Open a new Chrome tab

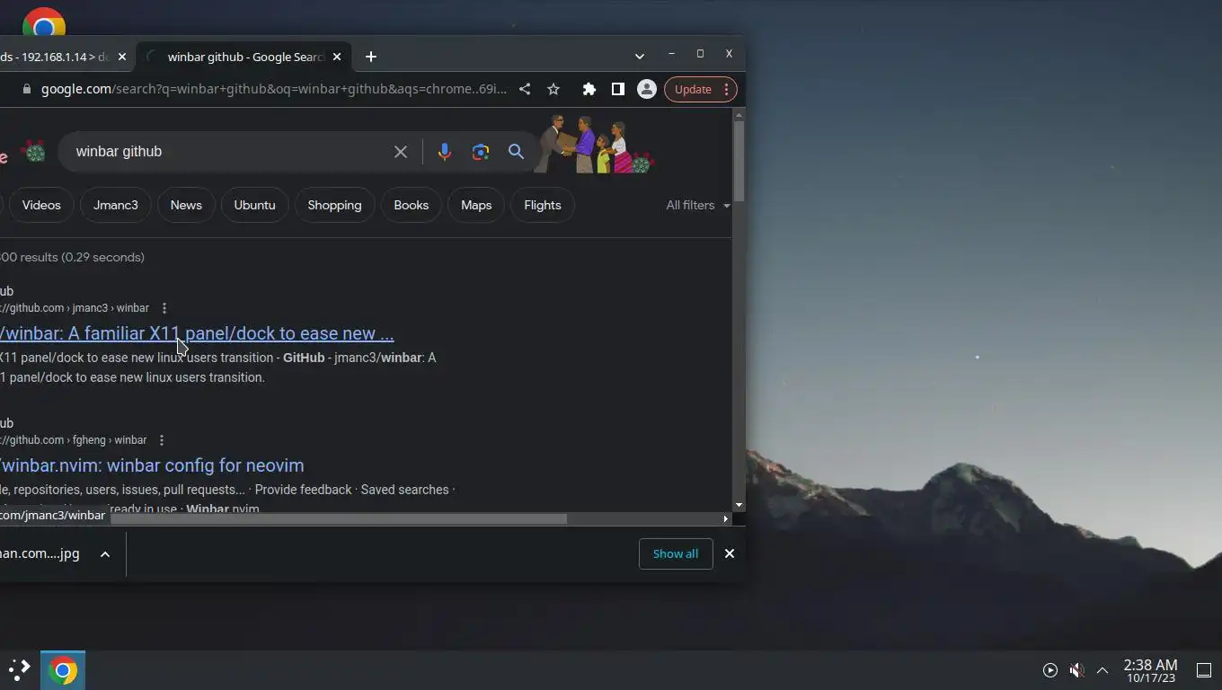tap(371, 57)
